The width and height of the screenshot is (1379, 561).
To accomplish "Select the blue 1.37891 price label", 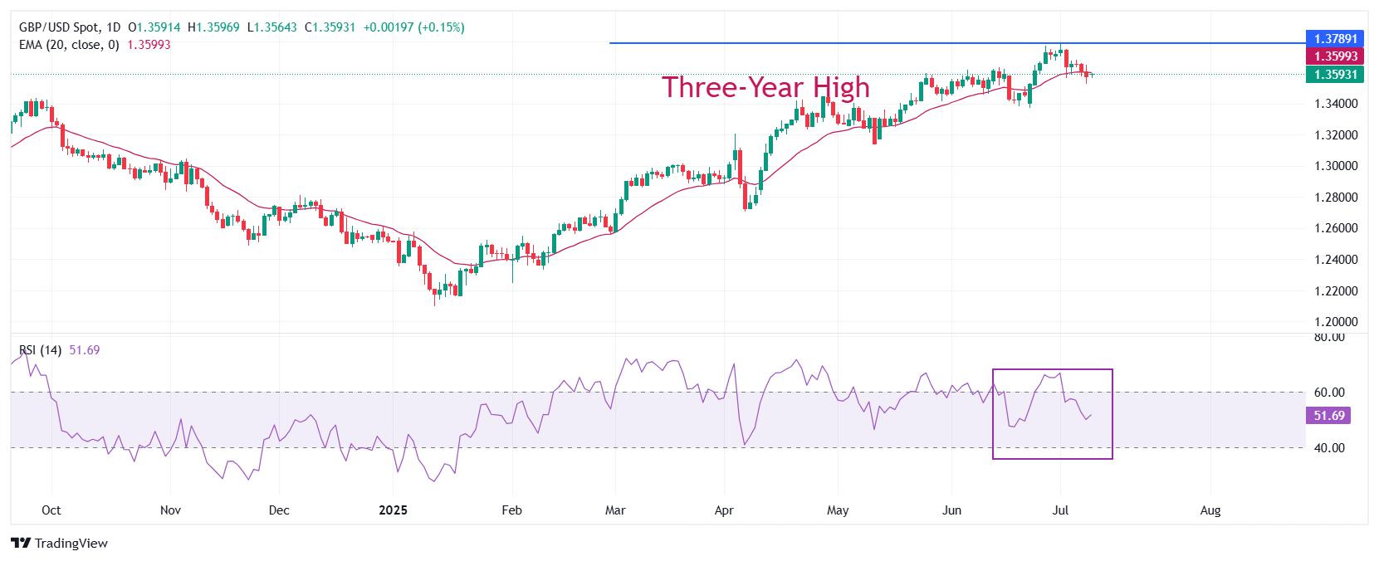I will (x=1335, y=39).
